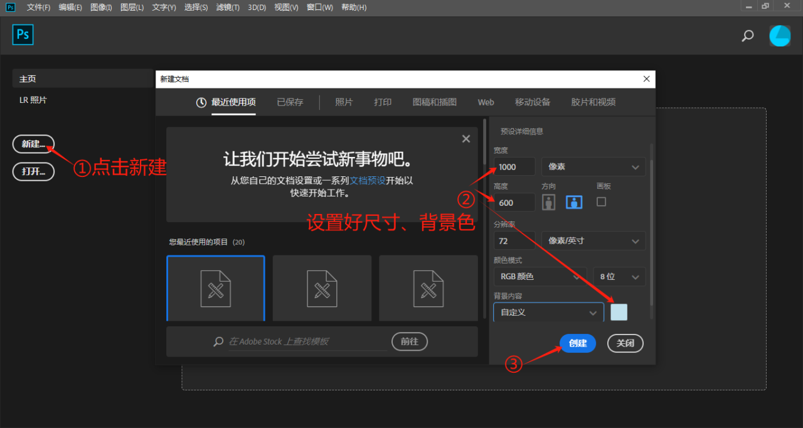Switch to the 图稿和插图 tab
The image size is (803, 428).
[435, 102]
